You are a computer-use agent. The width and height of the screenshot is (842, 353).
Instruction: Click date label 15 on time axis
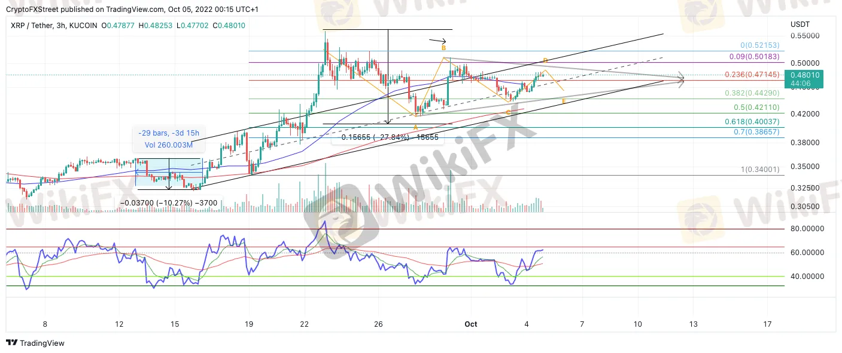click(x=175, y=324)
